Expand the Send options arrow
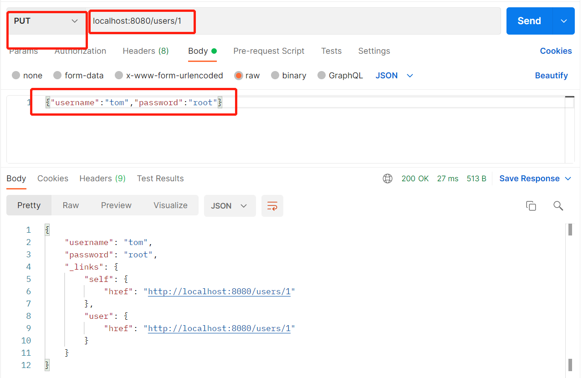 (x=564, y=21)
